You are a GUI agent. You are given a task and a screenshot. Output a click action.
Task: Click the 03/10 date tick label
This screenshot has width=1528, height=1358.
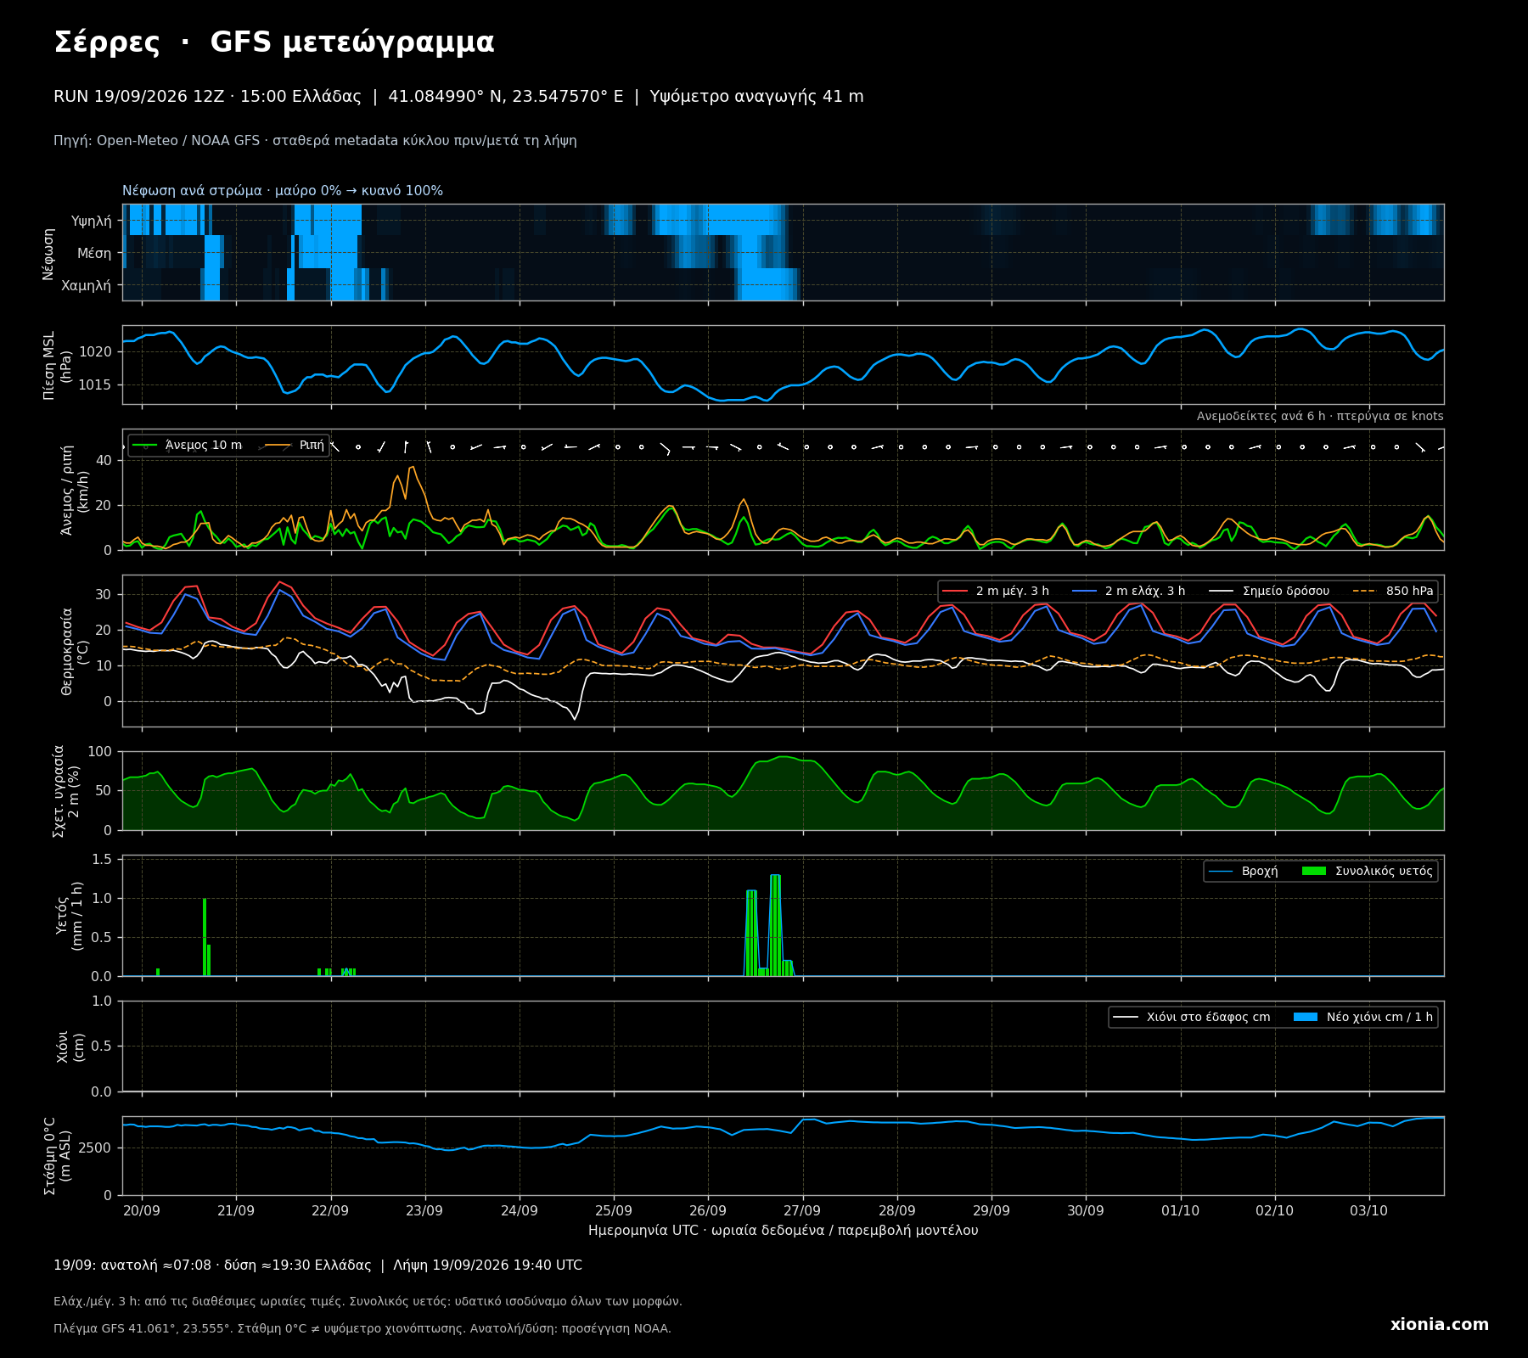pos(1368,1211)
